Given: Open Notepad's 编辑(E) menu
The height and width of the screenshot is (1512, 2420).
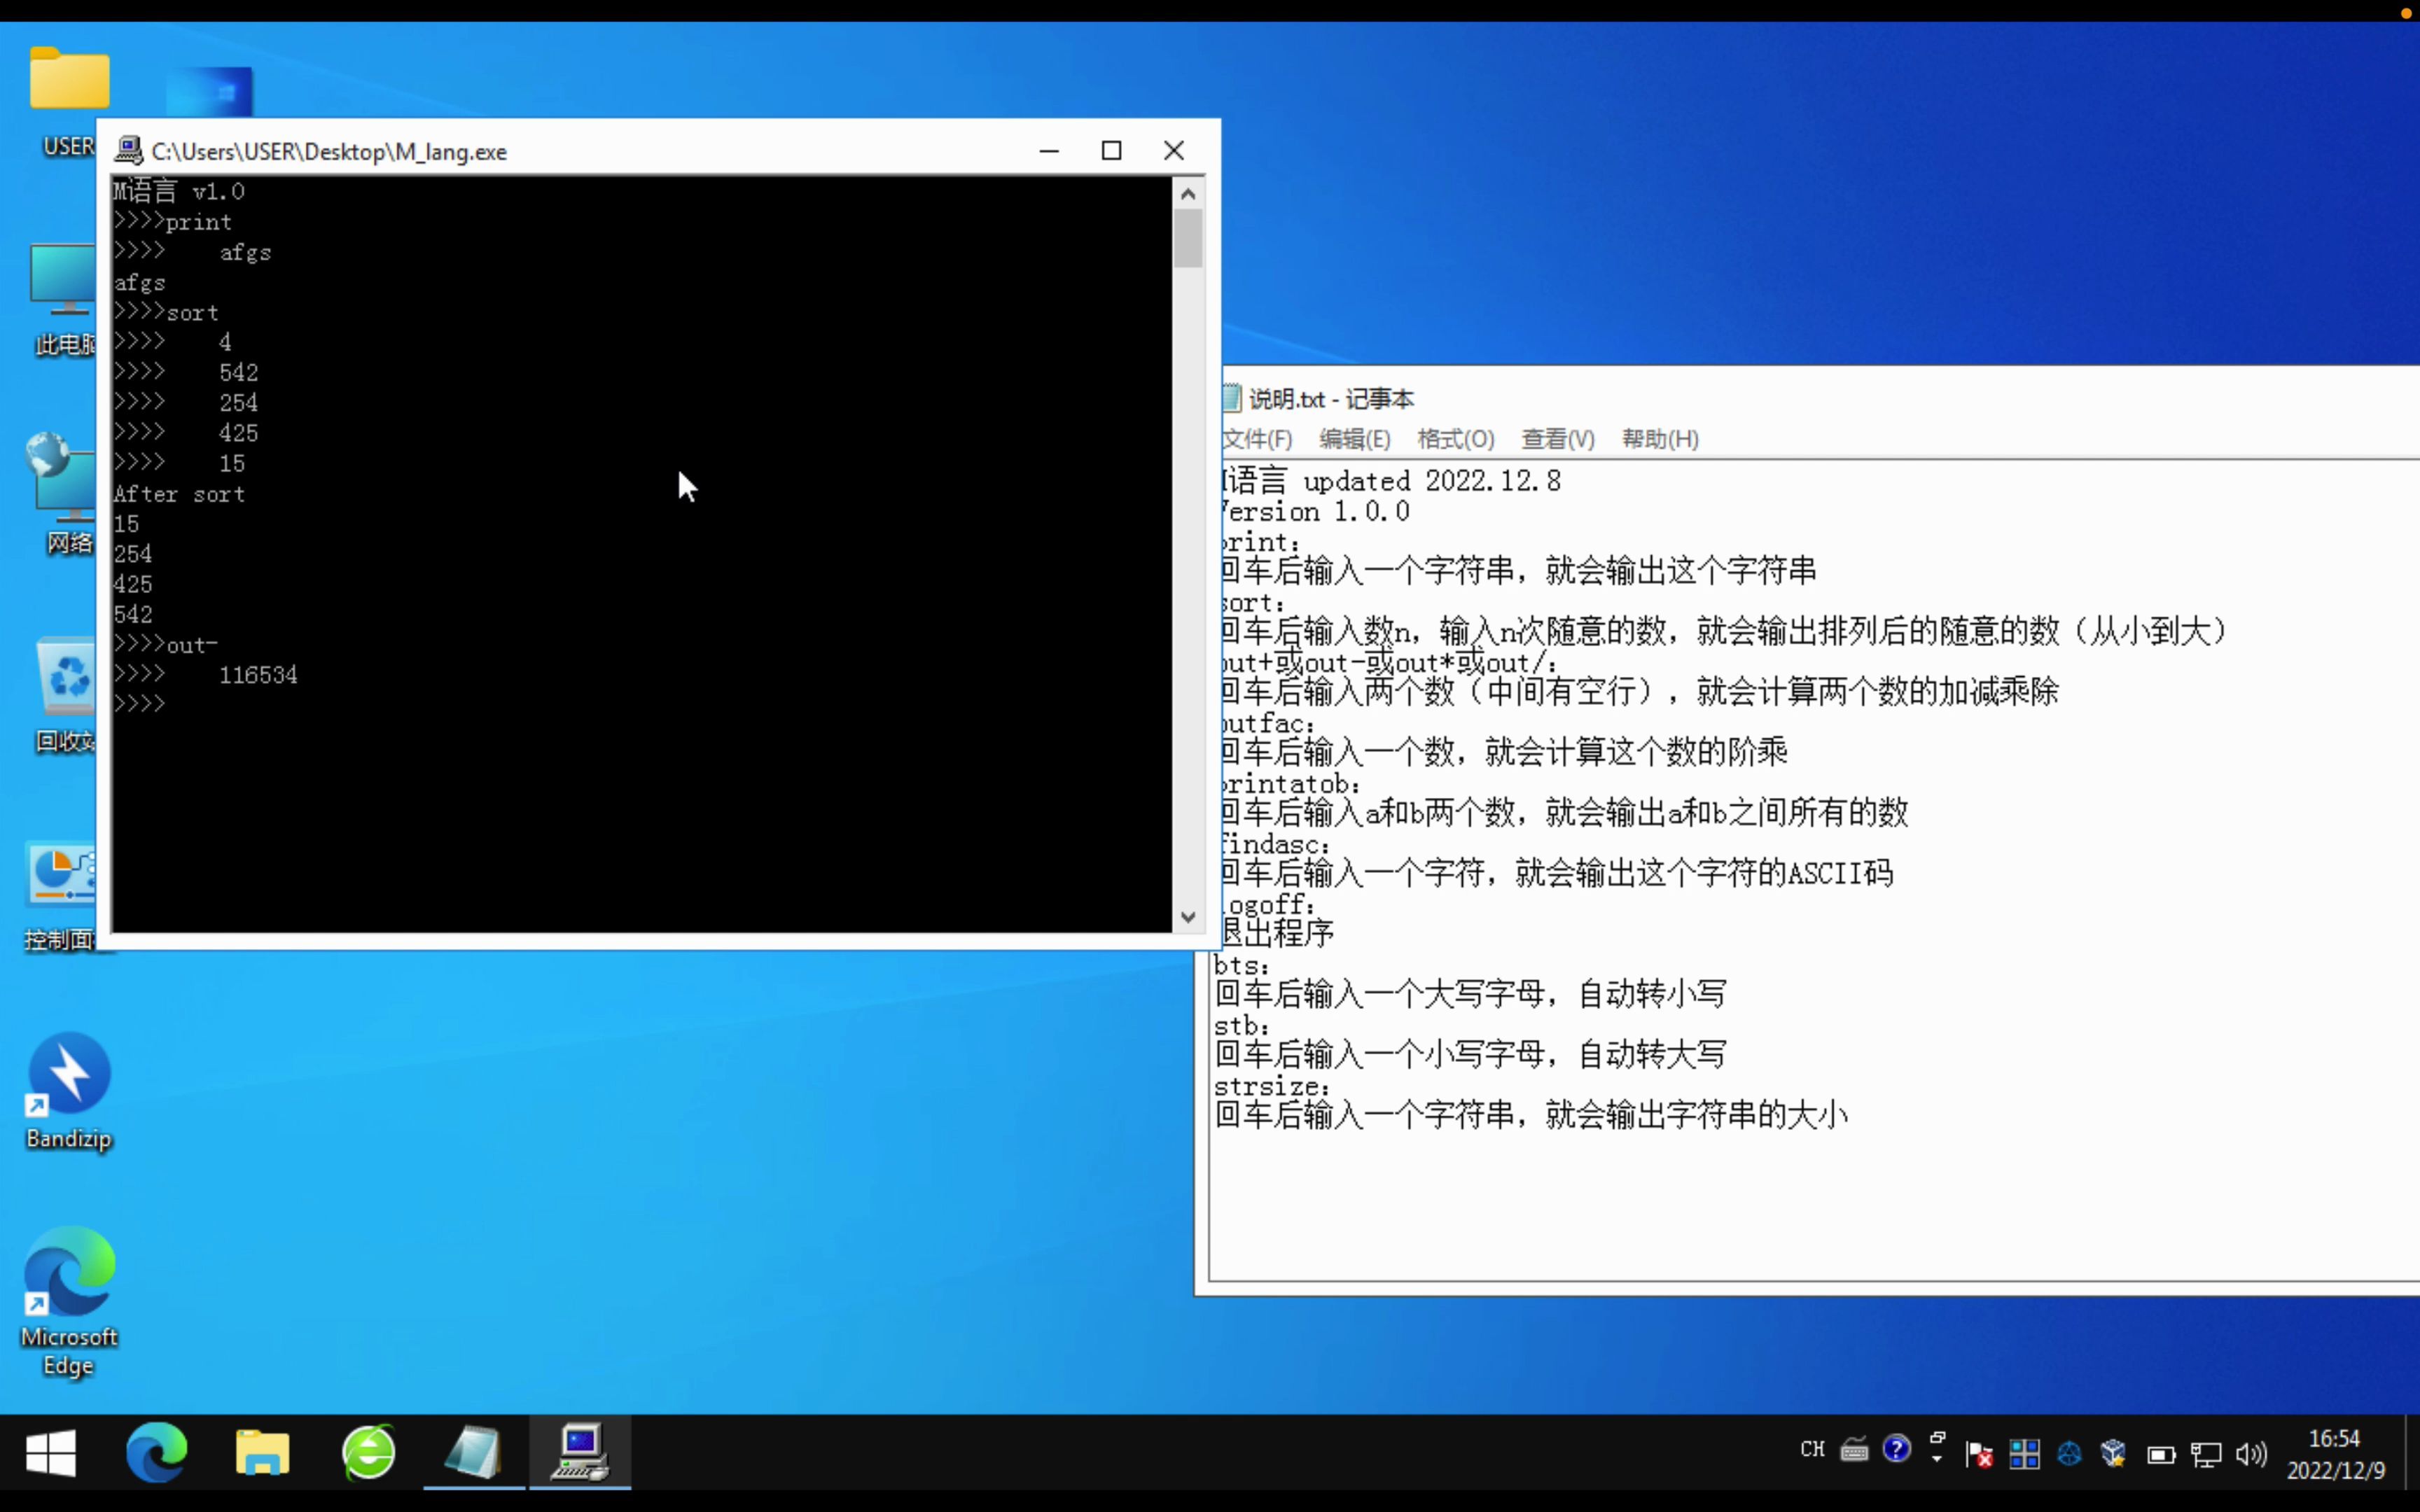Looking at the screenshot, I should (x=1354, y=439).
